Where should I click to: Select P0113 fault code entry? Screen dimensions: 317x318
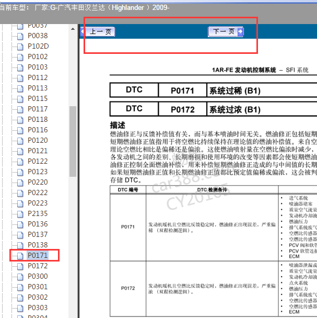click(38, 88)
